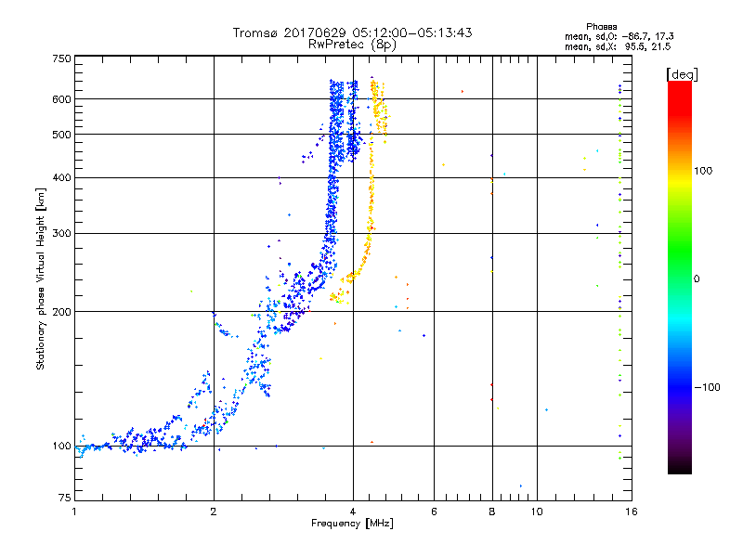This screenshot has width=743, height=557.
Task: Click the '400' y-axis tick label
Action: (62, 177)
